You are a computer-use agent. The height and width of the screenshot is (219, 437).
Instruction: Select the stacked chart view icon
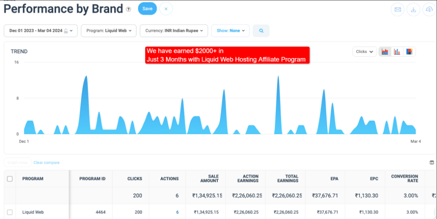[409, 52]
